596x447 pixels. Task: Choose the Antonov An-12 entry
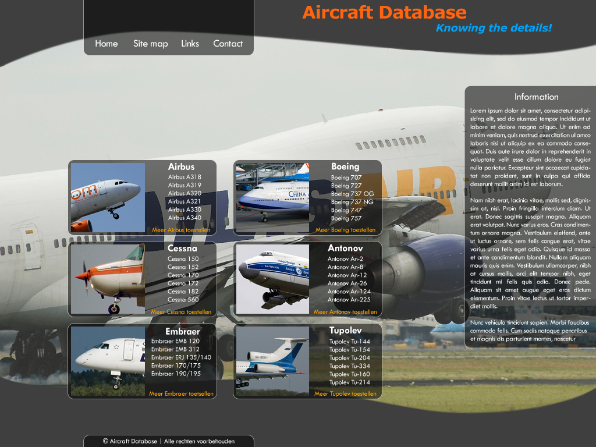[347, 275]
